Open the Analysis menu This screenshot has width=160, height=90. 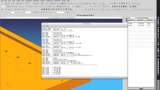click(42, 1)
